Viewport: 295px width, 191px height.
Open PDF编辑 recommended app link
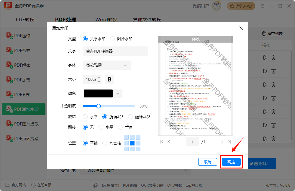(x=130, y=185)
